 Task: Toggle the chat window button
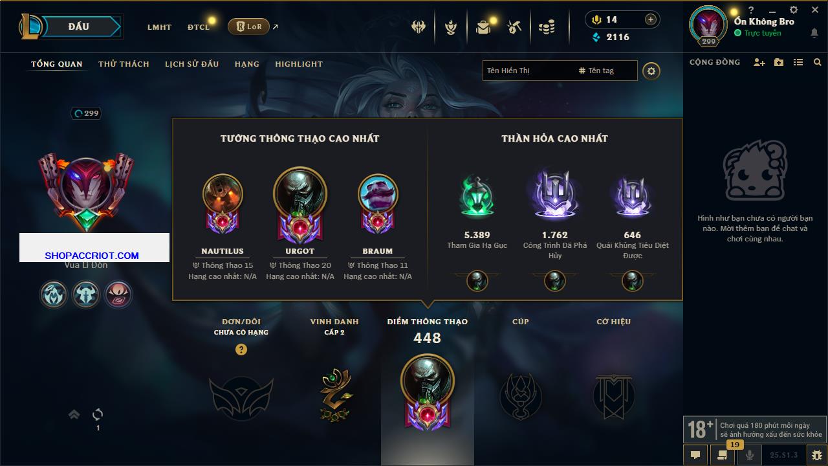(695, 454)
